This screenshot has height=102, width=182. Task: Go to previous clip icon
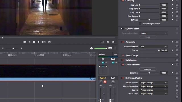tap(113, 42)
